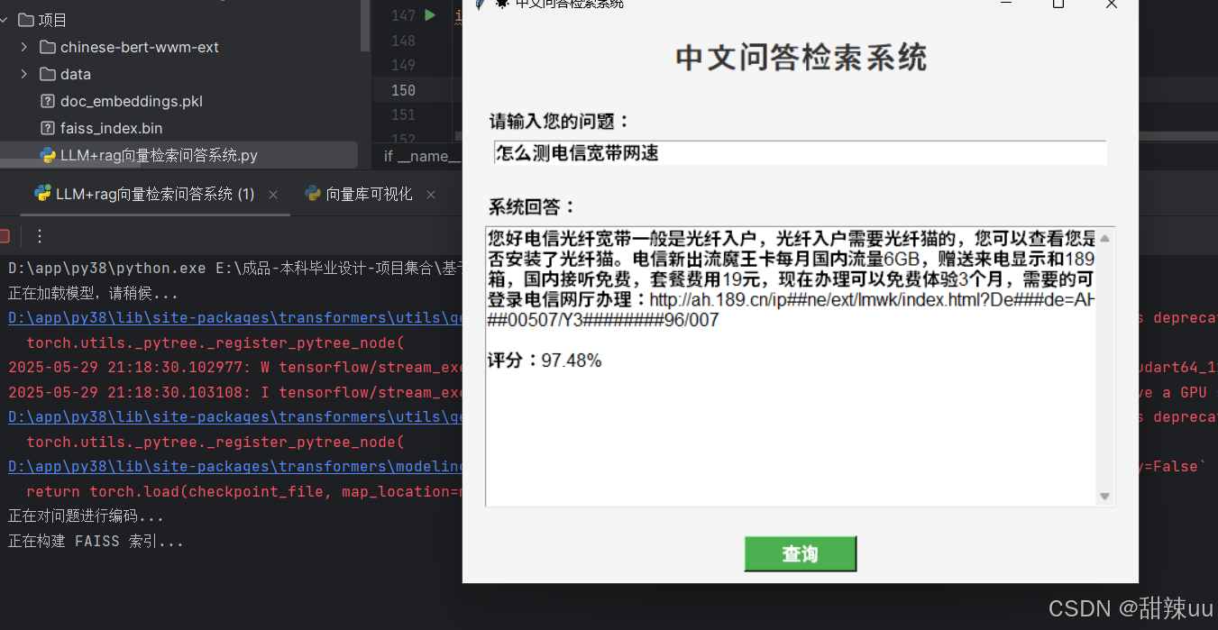This screenshot has height=630, width=1218.
Task: Expand the data folder
Action: 23,74
